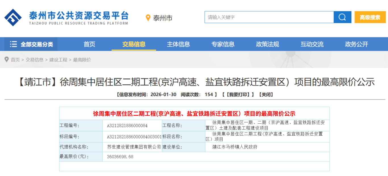Image resolution: width=388 pixels, height=176 pixels.
Task: Click the gray breadcrumb location pin icon
Action: [x=7, y=60]
